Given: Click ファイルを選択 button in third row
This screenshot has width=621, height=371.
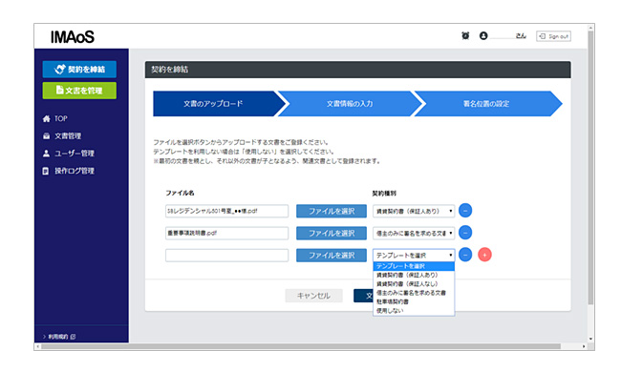Looking at the screenshot, I should 332,255.
